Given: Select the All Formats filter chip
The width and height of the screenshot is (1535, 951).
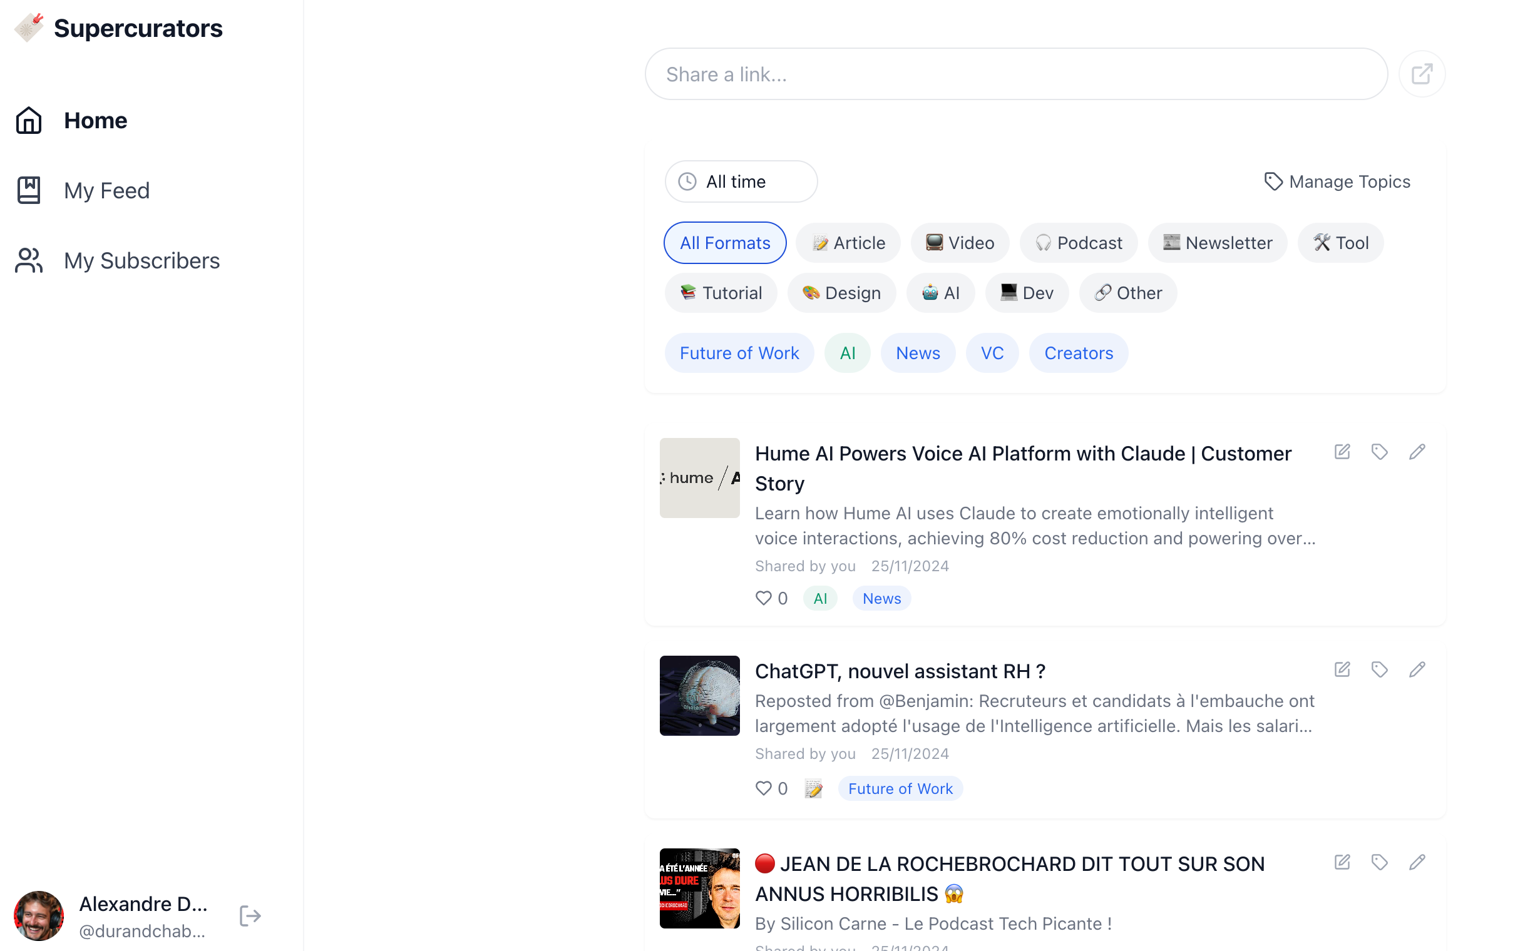Looking at the screenshot, I should (724, 243).
